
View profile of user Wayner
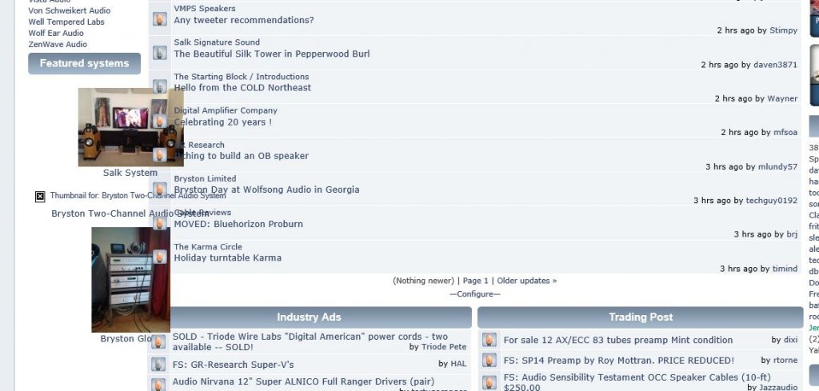click(x=782, y=98)
